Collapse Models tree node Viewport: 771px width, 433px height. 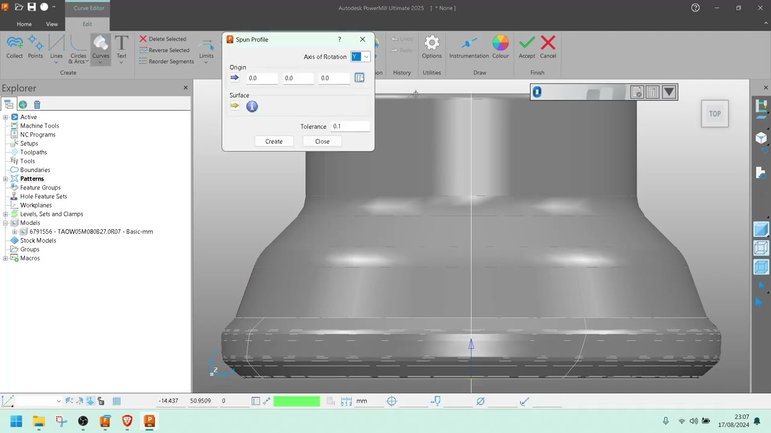5,223
